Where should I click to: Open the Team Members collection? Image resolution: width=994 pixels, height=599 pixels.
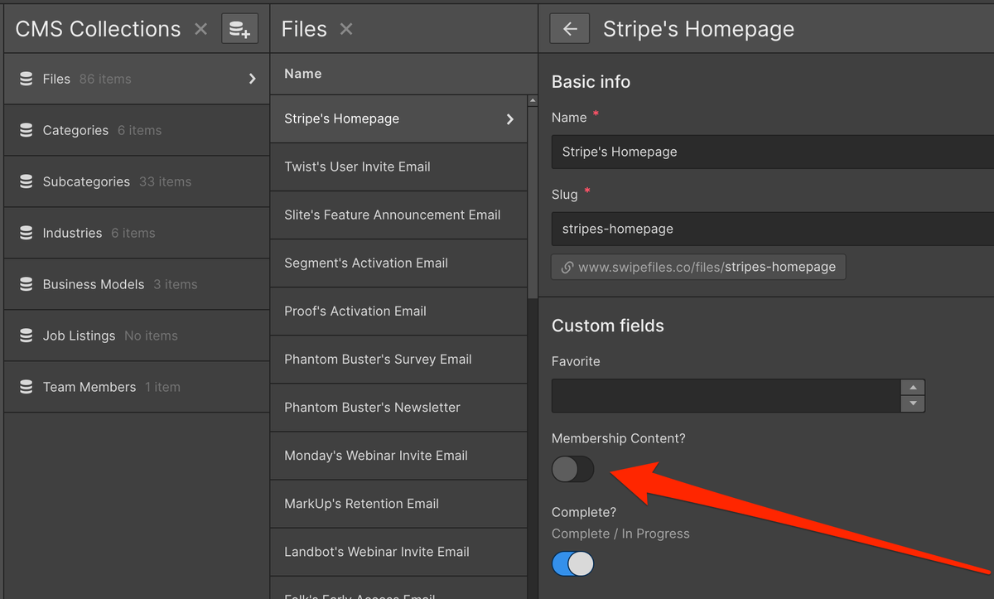(137, 388)
